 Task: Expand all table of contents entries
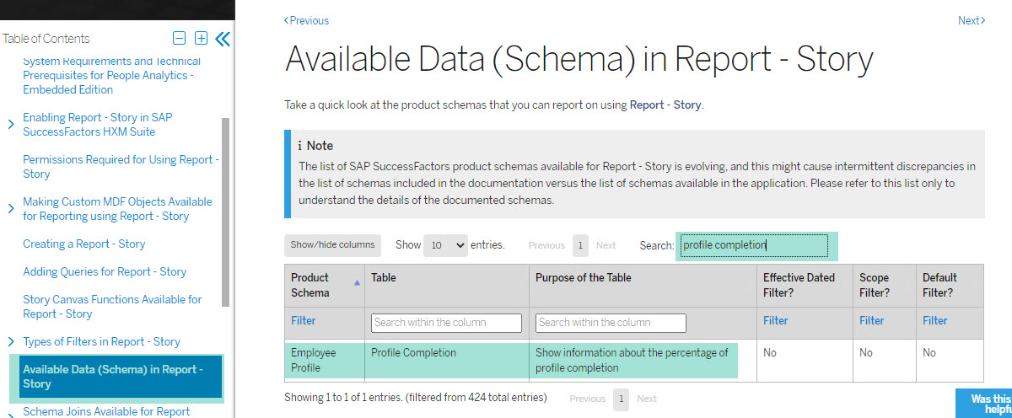[201, 38]
